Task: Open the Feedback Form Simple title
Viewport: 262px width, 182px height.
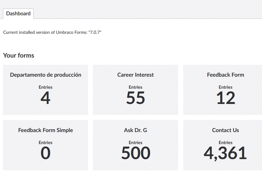Action: click(46, 130)
